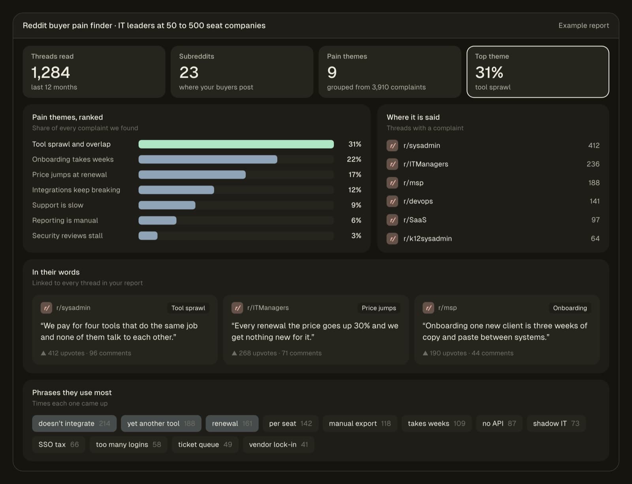Select the "no API" phrase chip
Image resolution: width=632 pixels, height=484 pixels.
pos(499,423)
